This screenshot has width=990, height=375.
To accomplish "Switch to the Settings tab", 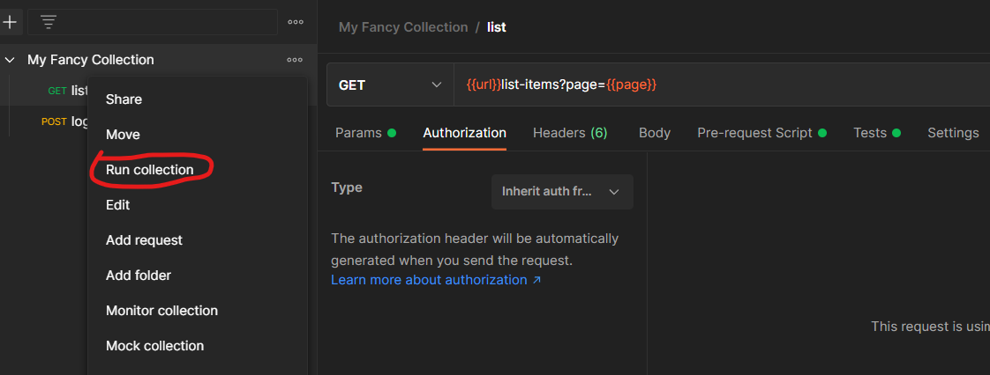I will pyautogui.click(x=953, y=133).
